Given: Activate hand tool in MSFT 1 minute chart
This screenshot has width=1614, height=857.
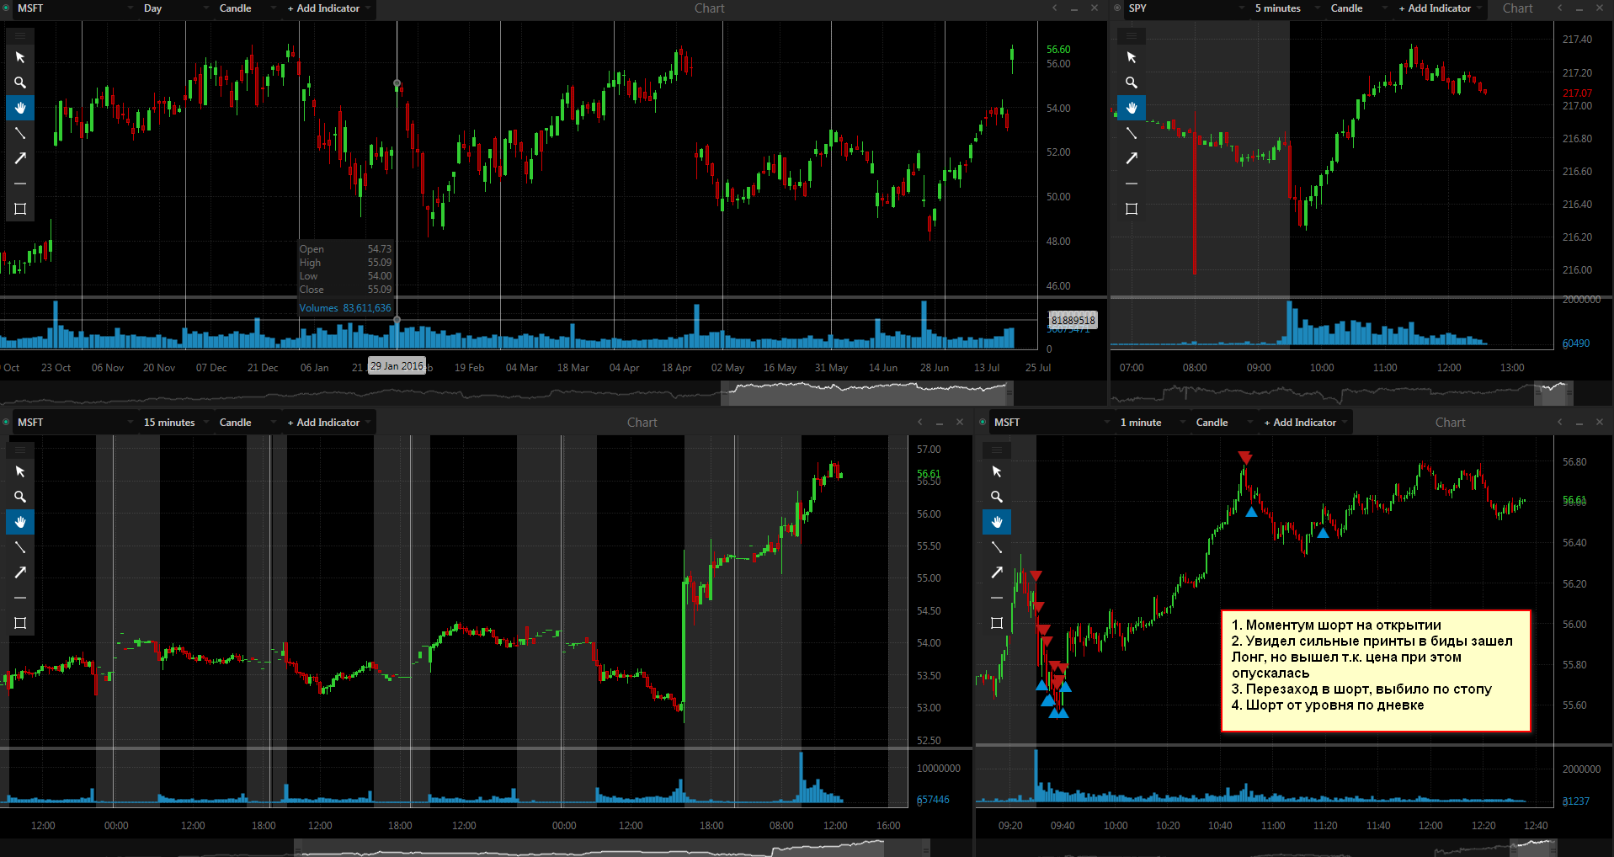Looking at the screenshot, I should coord(997,522).
